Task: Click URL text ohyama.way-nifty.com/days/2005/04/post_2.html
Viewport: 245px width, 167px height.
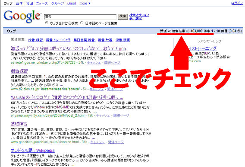Action: coord(47,116)
